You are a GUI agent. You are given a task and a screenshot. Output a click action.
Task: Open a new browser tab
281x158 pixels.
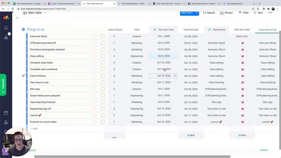pos(259,4)
